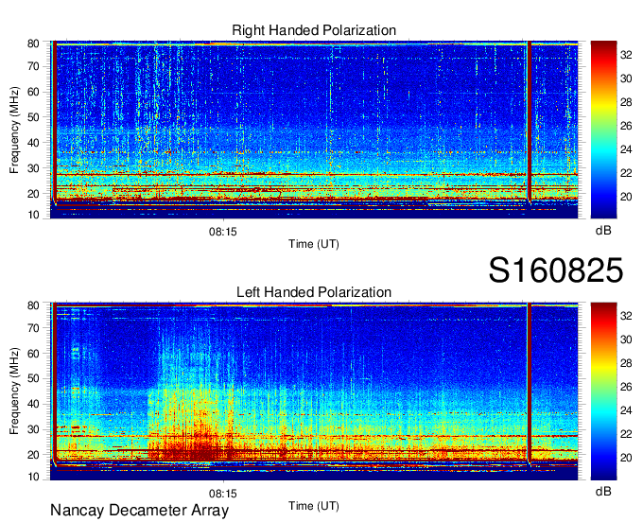Click the right-handed polarization spectrogram

point(314,130)
